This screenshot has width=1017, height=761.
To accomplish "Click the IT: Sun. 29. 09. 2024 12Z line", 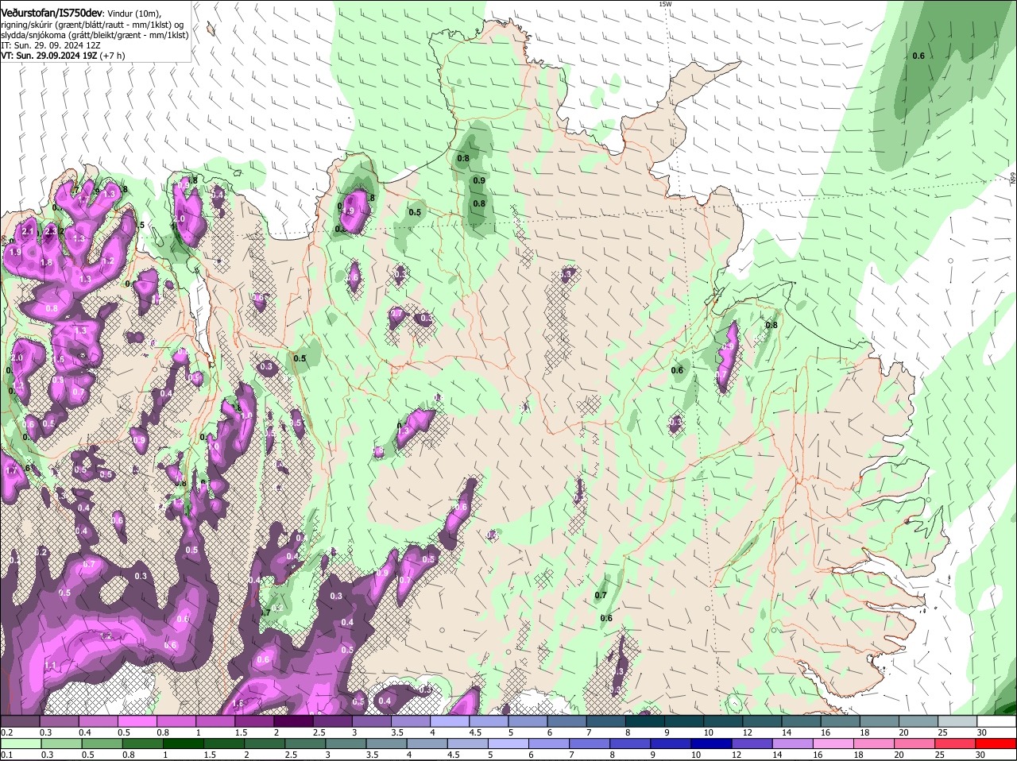I will (x=49, y=45).
